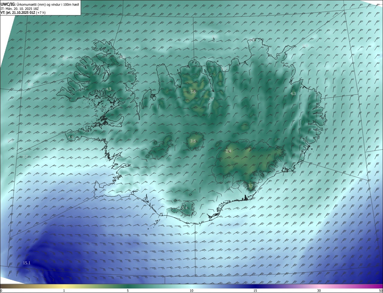Click the title line 'Úrkomumætti (mm) og vindur'

coord(40,4)
